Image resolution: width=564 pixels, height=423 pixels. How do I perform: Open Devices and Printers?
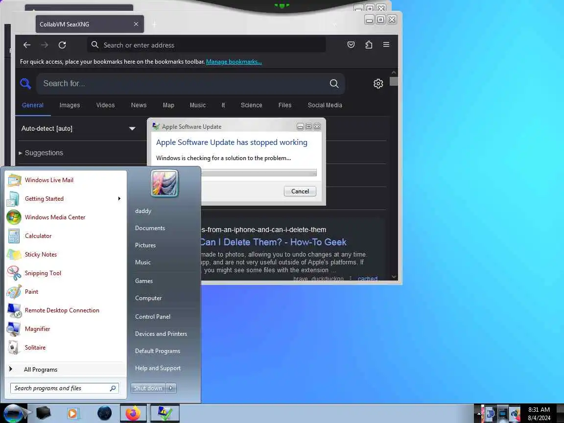click(161, 334)
